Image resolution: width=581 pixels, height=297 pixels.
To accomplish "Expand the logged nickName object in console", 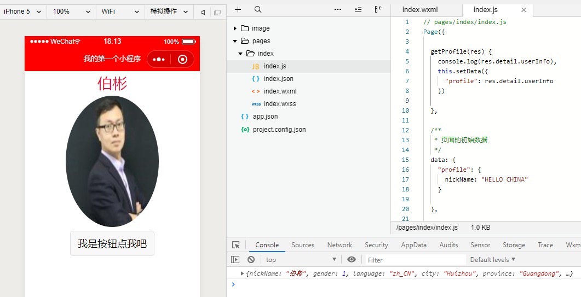I will coord(243,273).
